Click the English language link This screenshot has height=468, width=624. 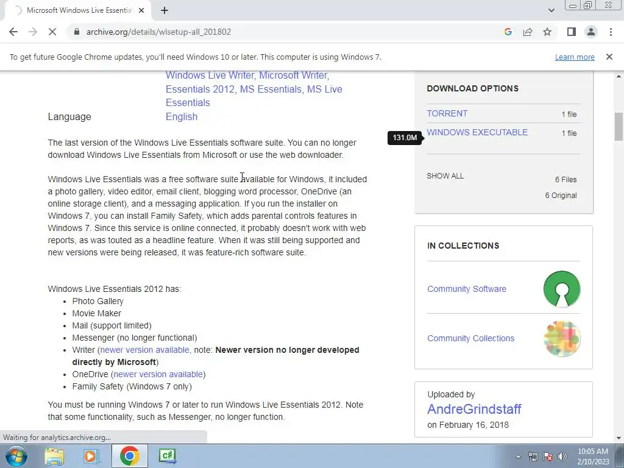tap(182, 116)
